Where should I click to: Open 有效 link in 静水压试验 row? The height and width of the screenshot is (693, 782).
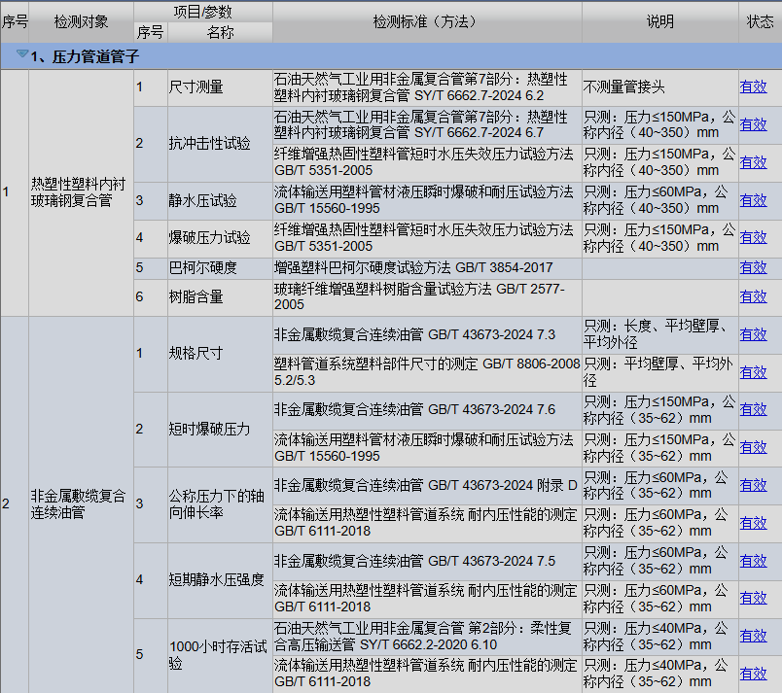[x=753, y=200]
